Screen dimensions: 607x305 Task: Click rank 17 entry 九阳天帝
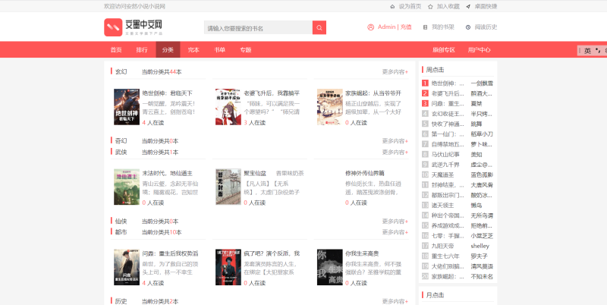coord(442,246)
